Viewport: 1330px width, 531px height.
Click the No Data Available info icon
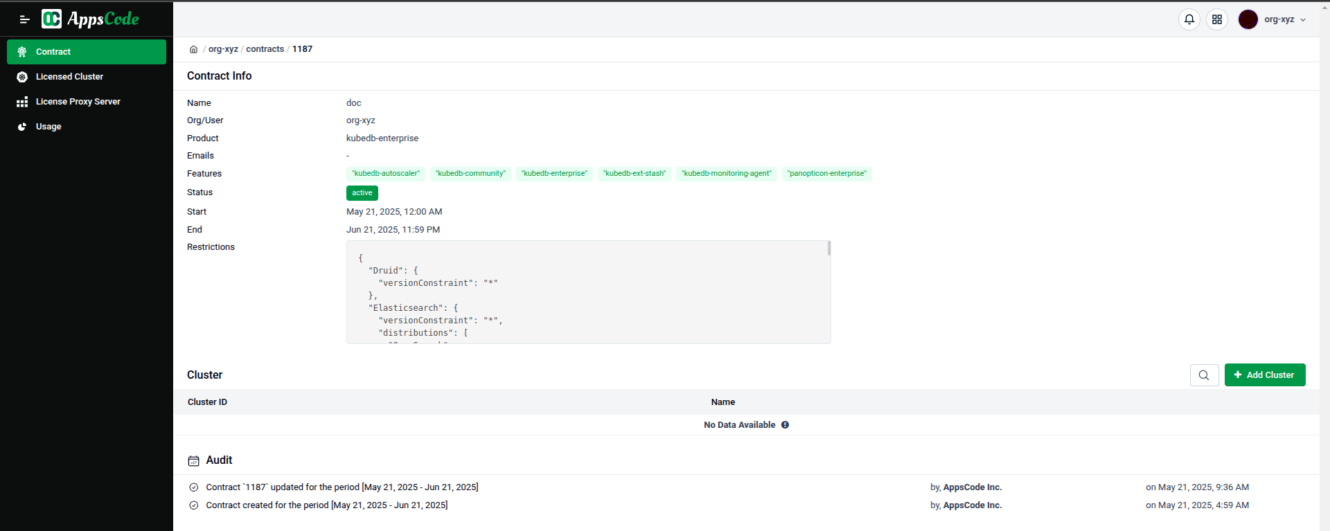pyautogui.click(x=785, y=425)
